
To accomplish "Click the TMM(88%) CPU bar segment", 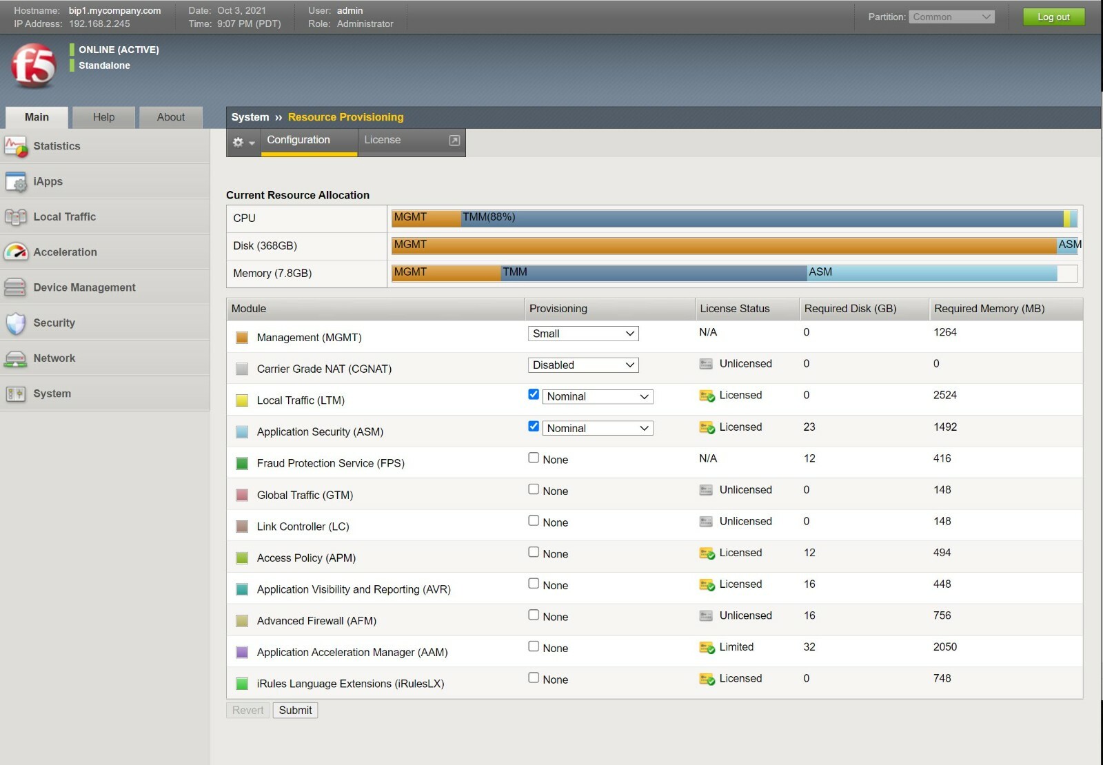I will click(x=762, y=218).
